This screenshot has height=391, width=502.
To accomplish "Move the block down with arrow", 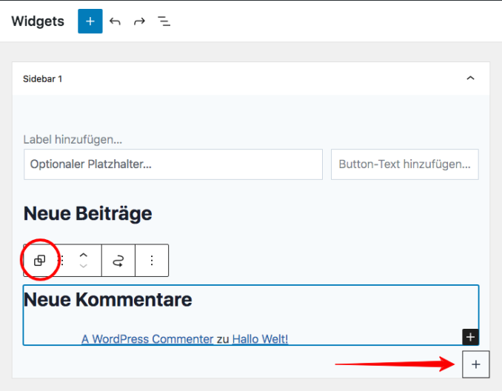I will coord(83,266).
